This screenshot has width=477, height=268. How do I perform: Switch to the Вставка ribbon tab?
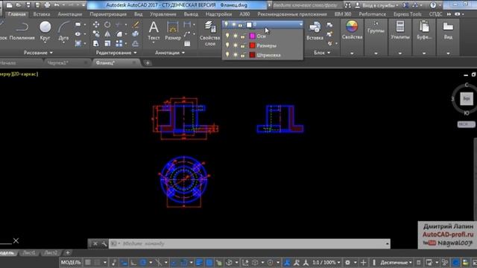click(42, 14)
